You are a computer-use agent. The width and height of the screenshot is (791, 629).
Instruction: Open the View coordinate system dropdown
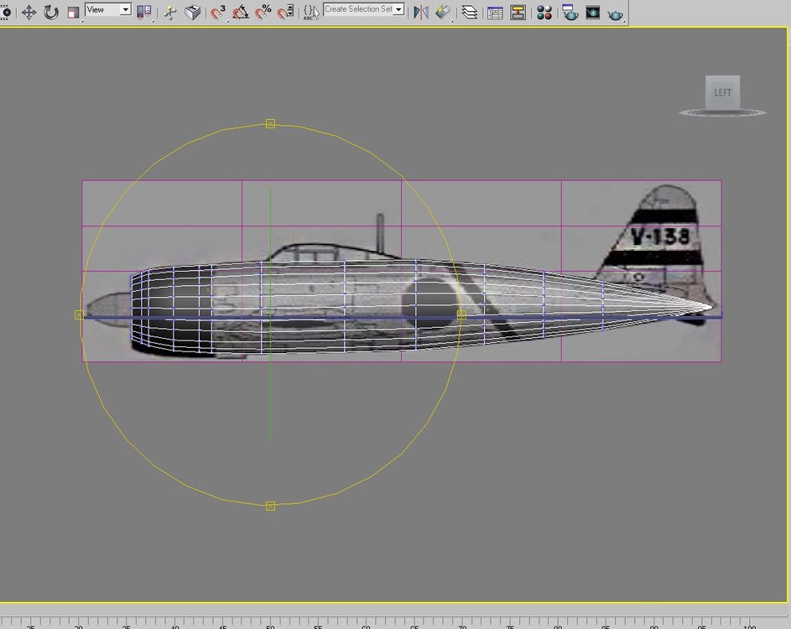pos(108,9)
